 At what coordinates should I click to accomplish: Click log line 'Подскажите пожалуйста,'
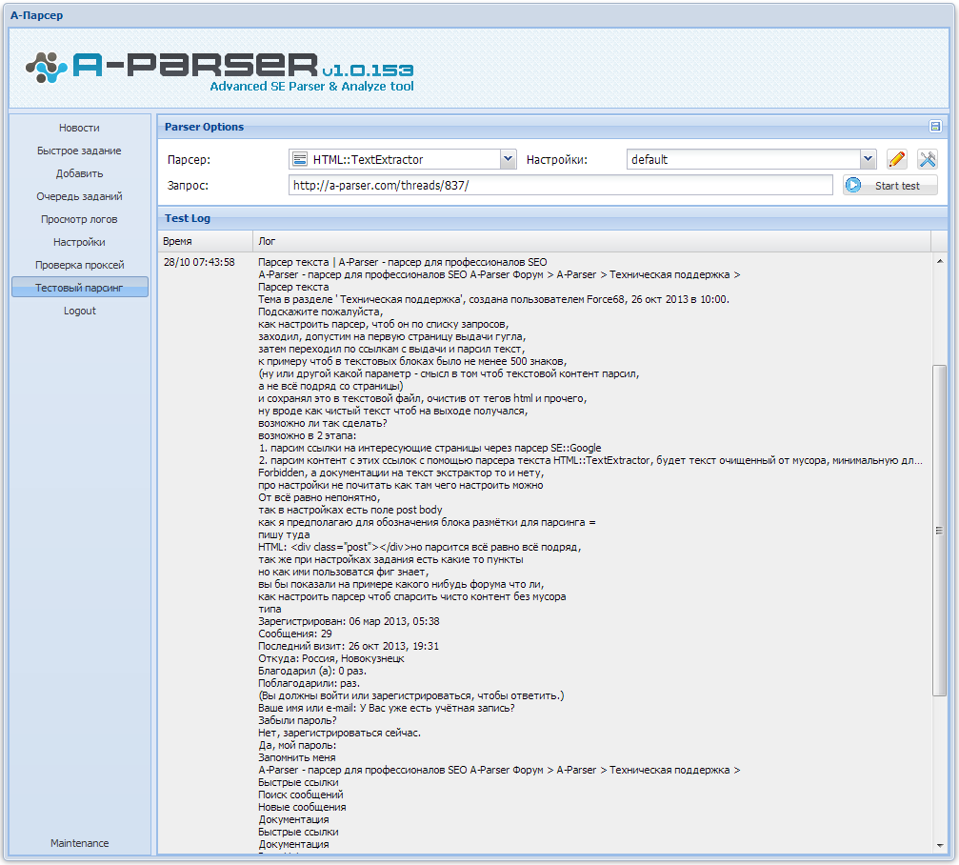point(321,312)
